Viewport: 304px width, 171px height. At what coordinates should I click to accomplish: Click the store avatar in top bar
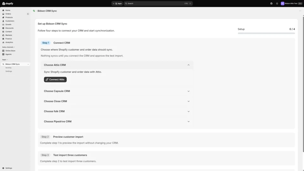click(282, 3)
